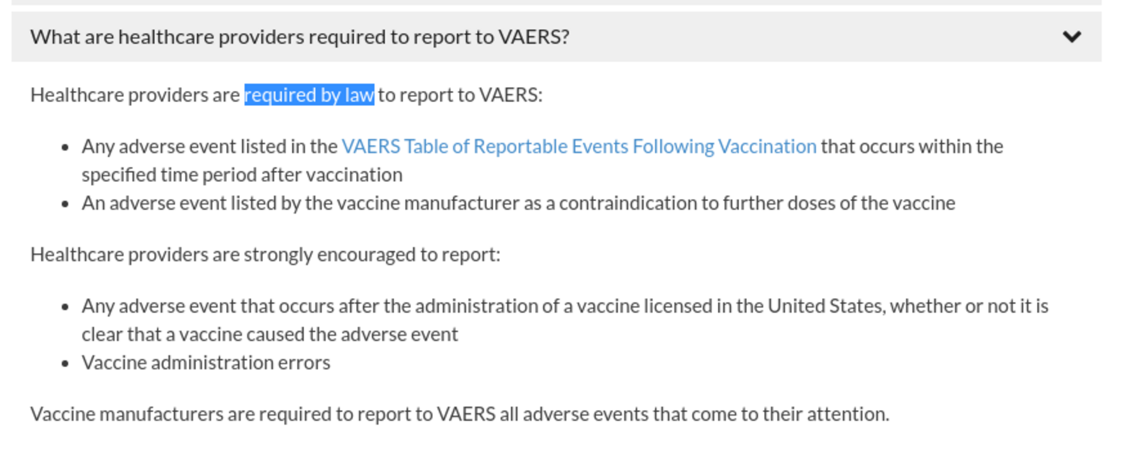Click the 'Vaccine manufacturers are required' sentence

[460, 414]
